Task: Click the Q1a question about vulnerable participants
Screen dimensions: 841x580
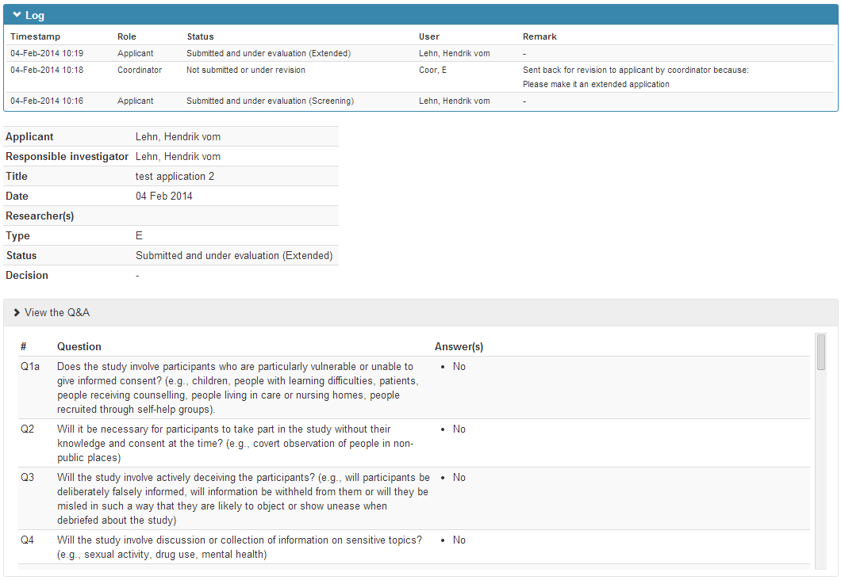Action: point(238,387)
